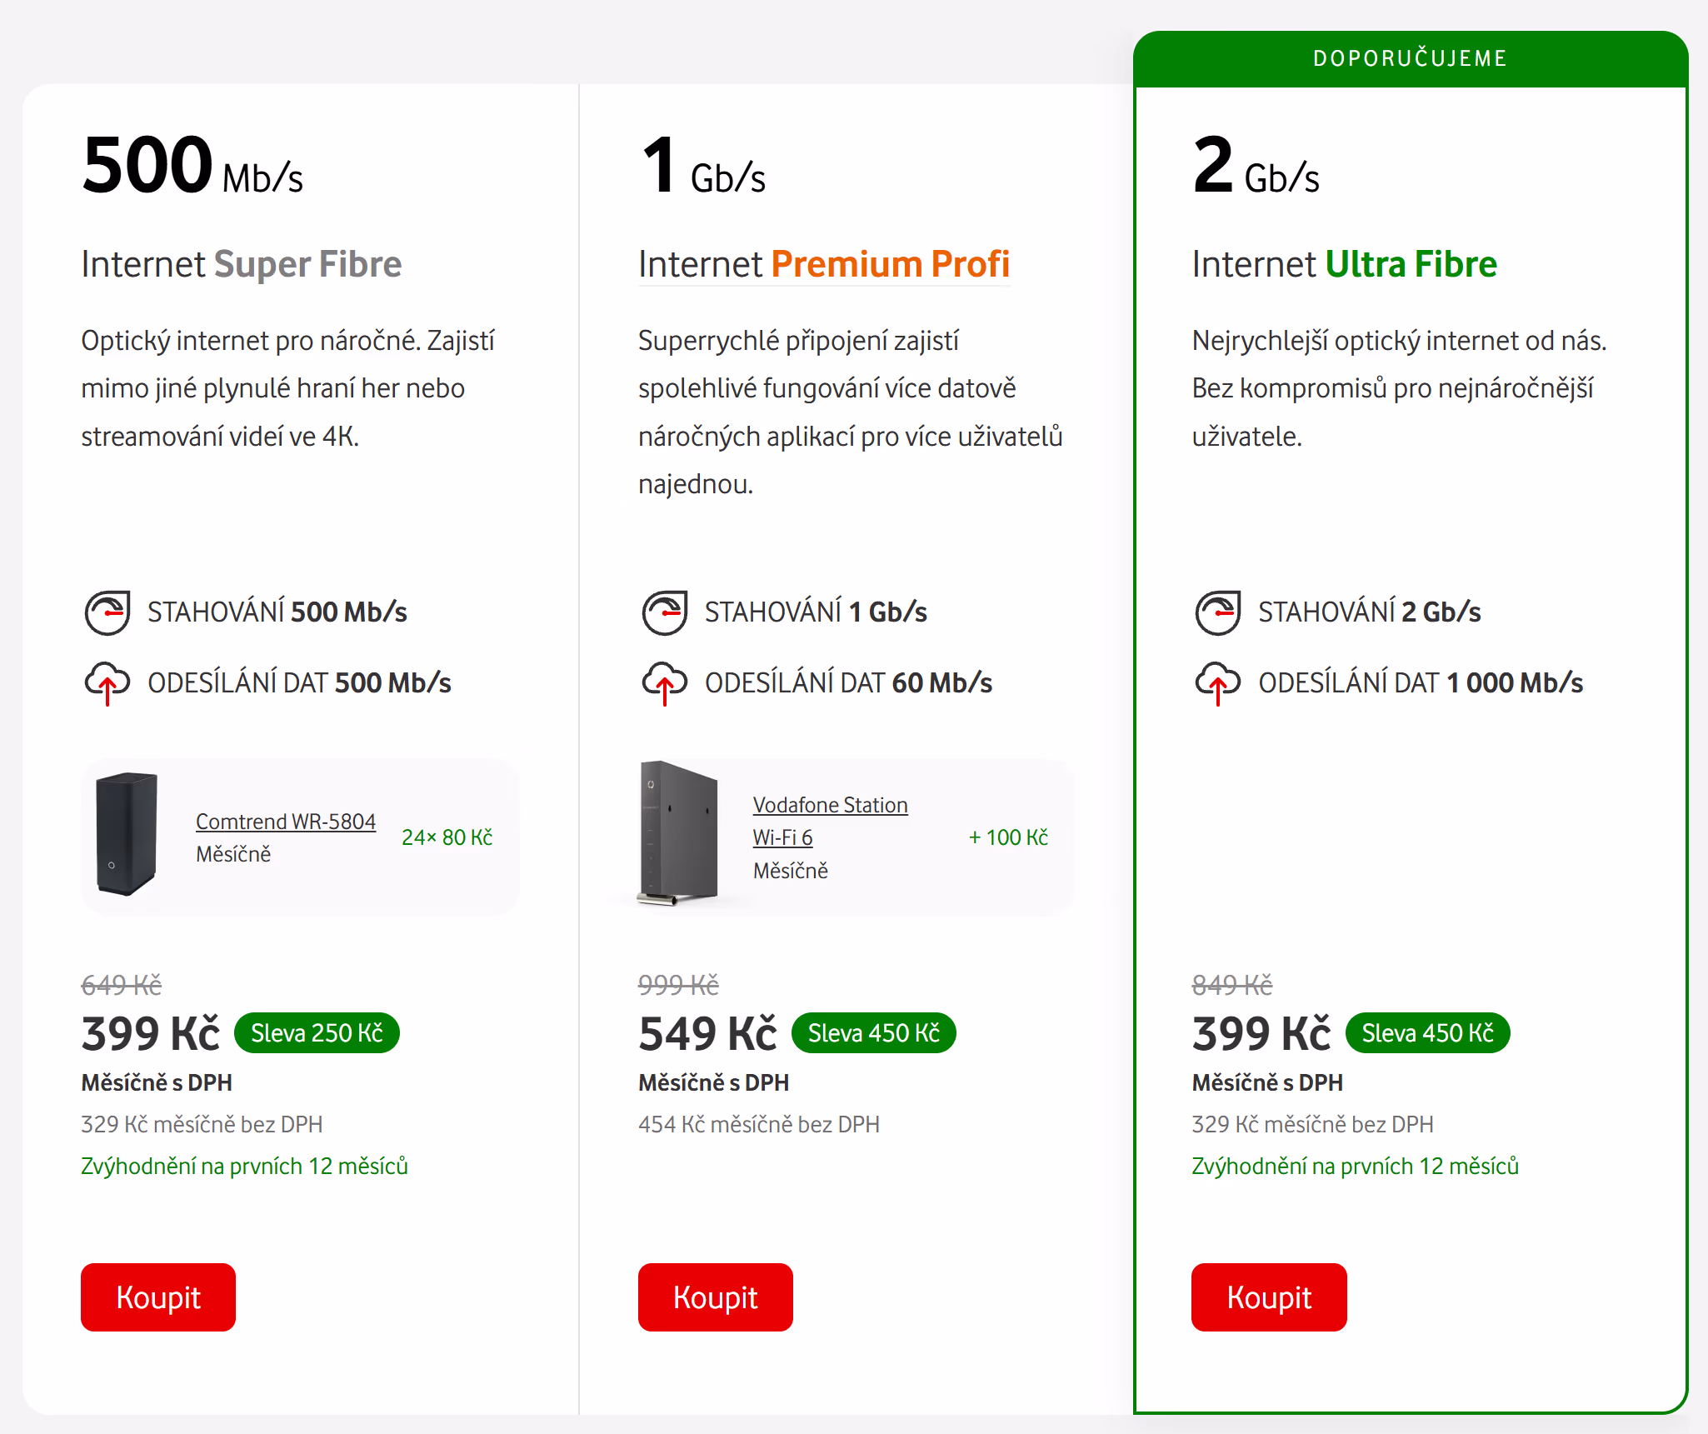
Task: Buy the Internet Super Fibre plan
Action: tap(158, 1297)
